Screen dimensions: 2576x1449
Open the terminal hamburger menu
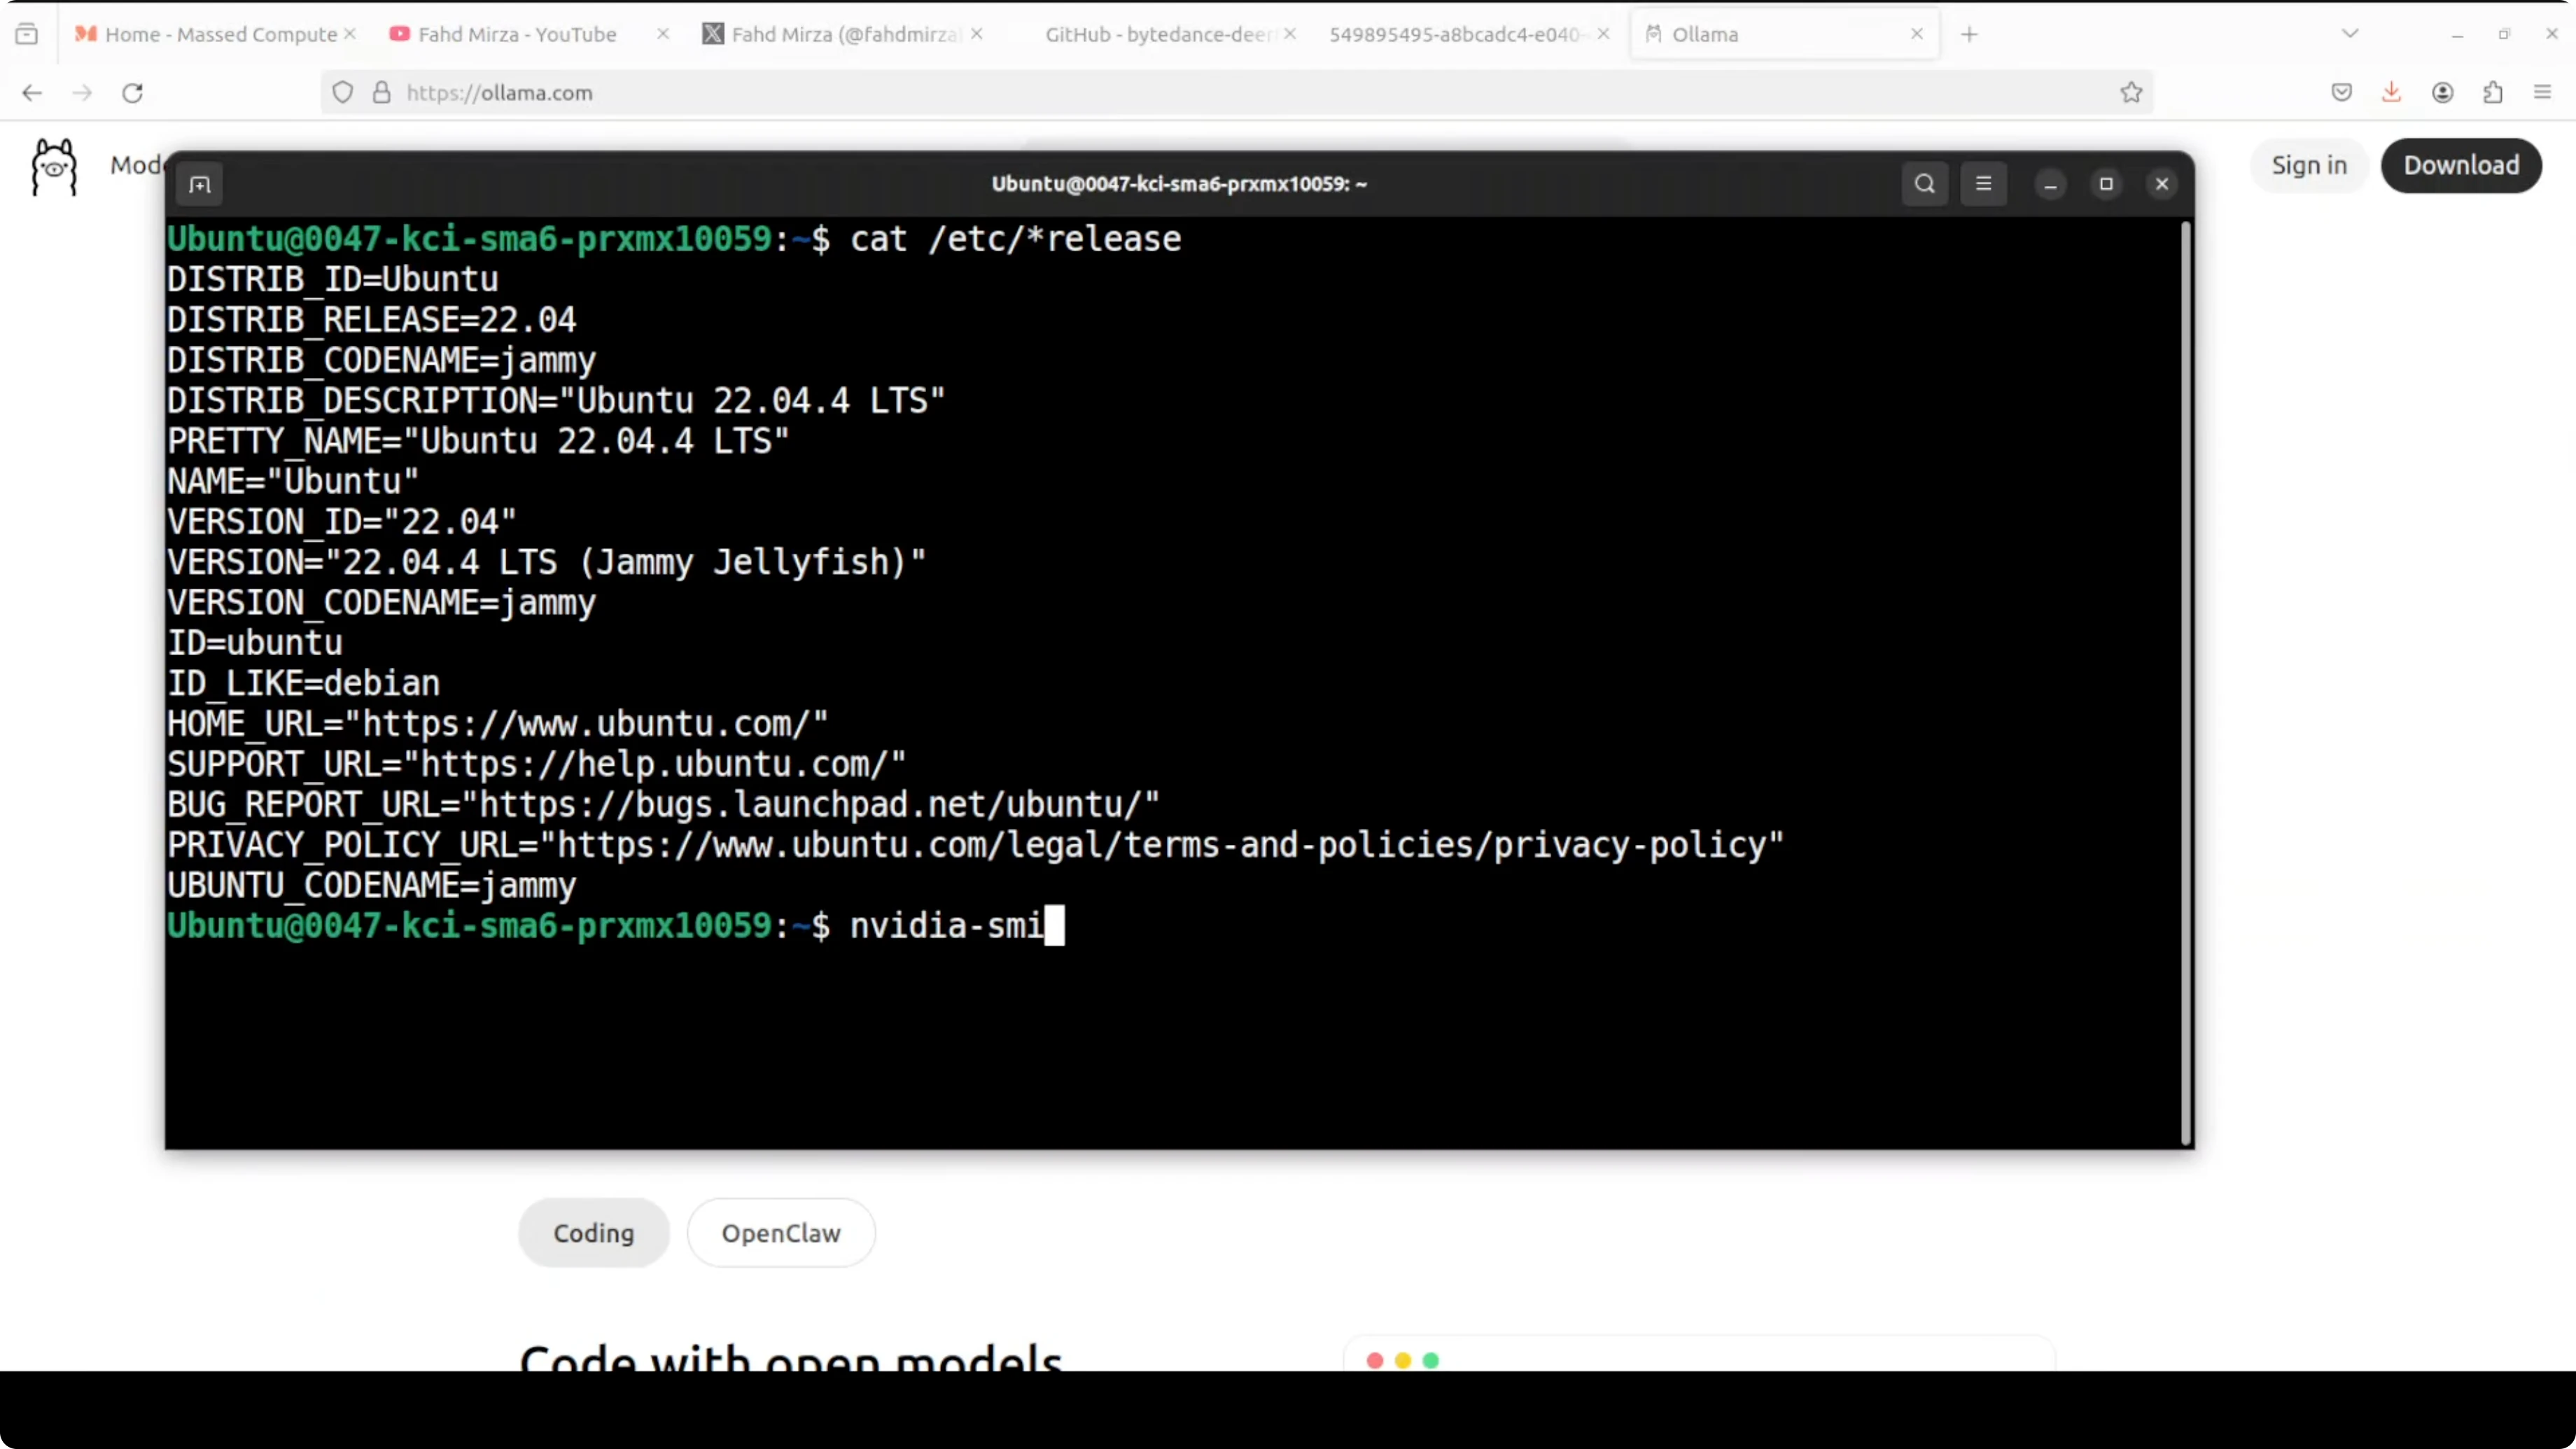(1983, 184)
